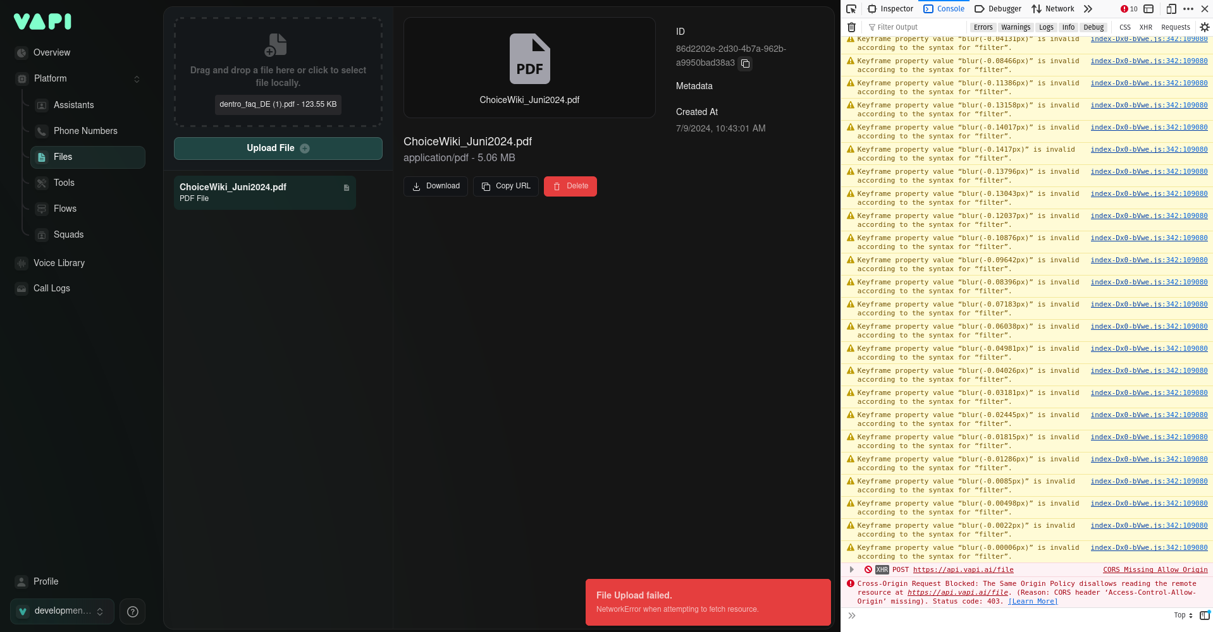Toggle the CSS filter
Screen dimensions: 1213x632
click(x=1125, y=27)
